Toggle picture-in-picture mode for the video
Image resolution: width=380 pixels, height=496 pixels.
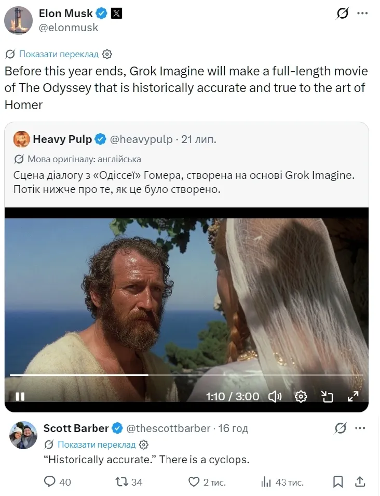tap(327, 396)
